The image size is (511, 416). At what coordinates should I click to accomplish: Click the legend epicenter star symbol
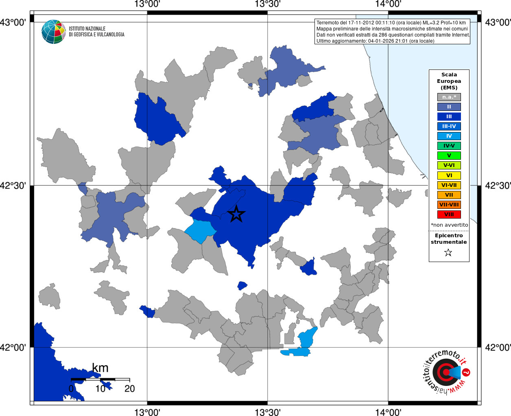448,253
